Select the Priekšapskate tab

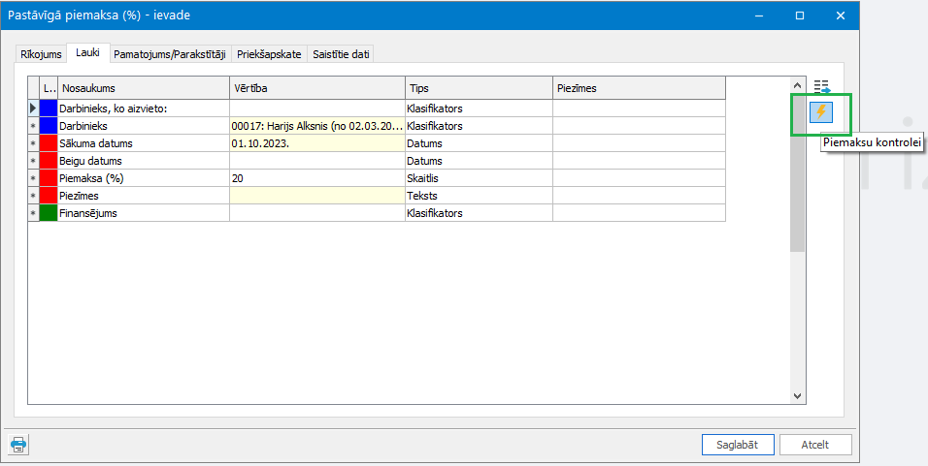269,54
